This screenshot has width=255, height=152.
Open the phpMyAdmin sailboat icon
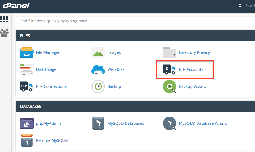[27, 123]
